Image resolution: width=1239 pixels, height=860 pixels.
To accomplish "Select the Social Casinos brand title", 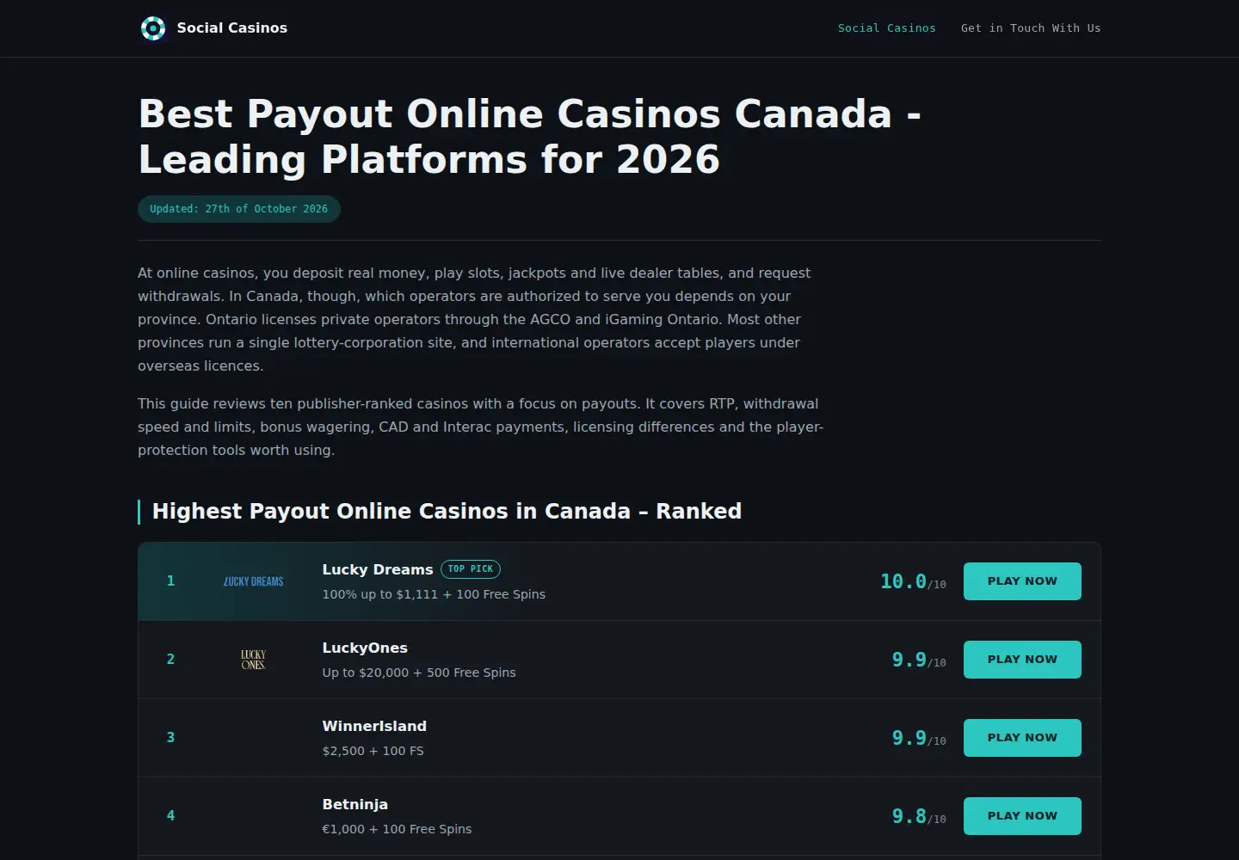I will point(232,28).
